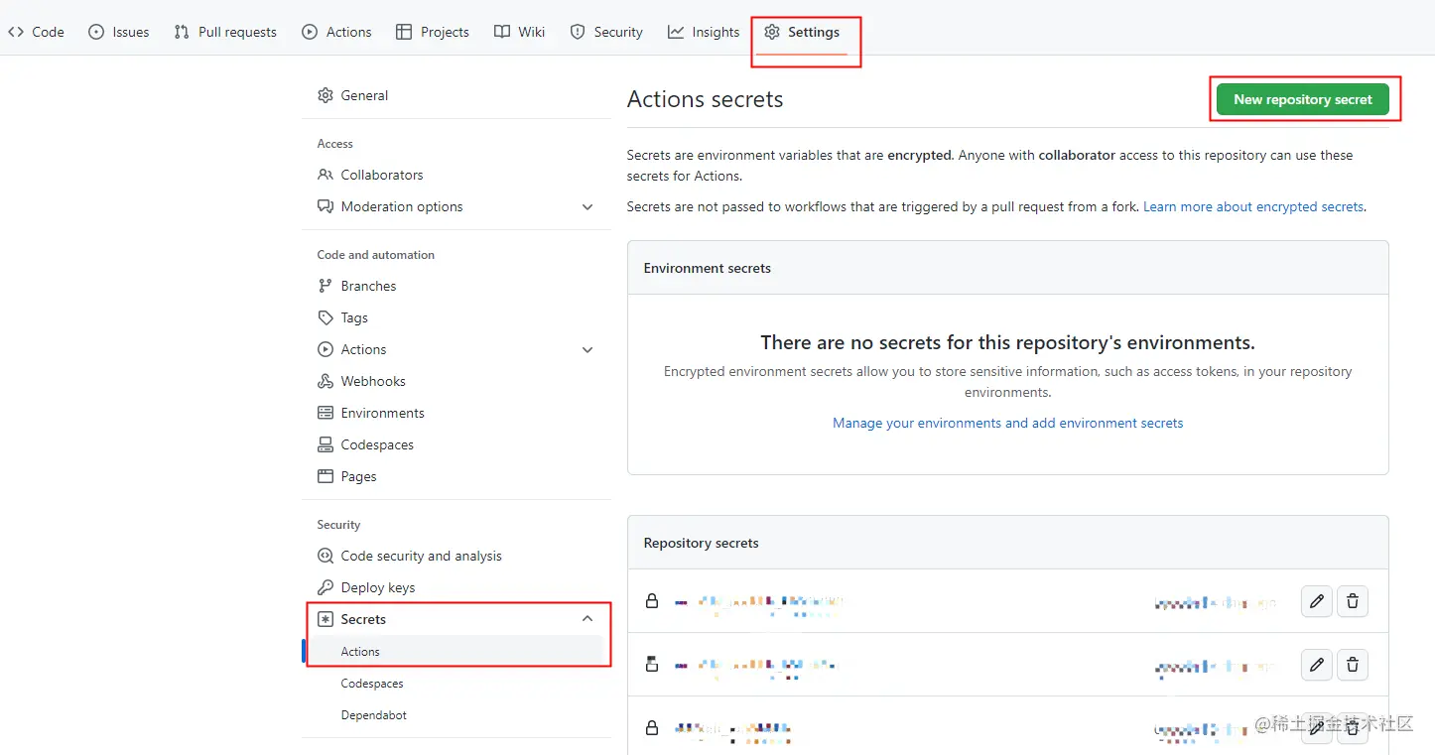Screen dimensions: 1435x755
Task: Click the trash delete icon for first secret
Action: [1352, 601]
